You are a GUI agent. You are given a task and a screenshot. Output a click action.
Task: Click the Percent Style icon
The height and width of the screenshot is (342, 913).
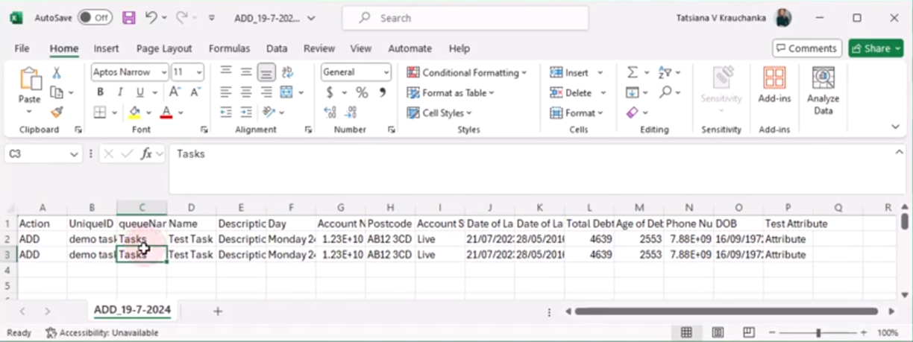(362, 92)
